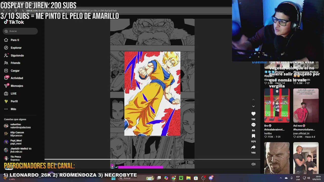Open the red shirt guy video thumbnail

[306, 105]
